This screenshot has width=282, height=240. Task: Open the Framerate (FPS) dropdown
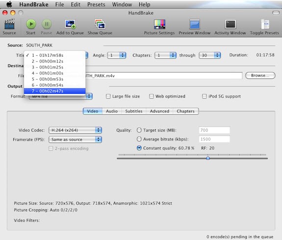75,140
